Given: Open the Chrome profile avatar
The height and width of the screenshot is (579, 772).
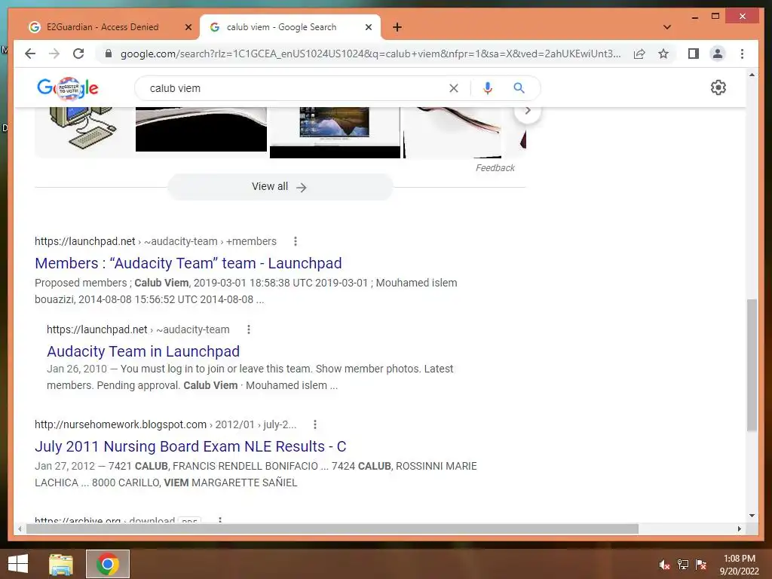Looking at the screenshot, I should [718, 54].
